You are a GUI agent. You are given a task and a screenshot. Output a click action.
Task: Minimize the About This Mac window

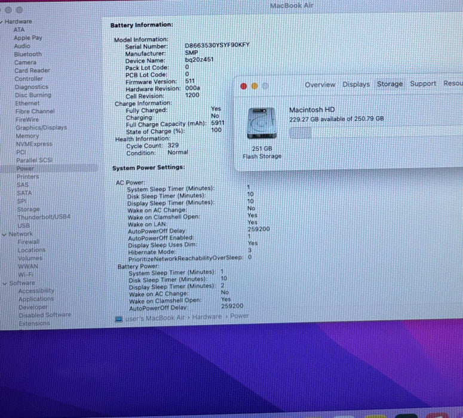pyautogui.click(x=255, y=86)
